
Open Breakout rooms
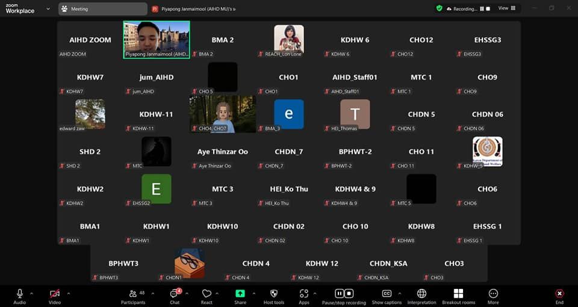(458, 294)
